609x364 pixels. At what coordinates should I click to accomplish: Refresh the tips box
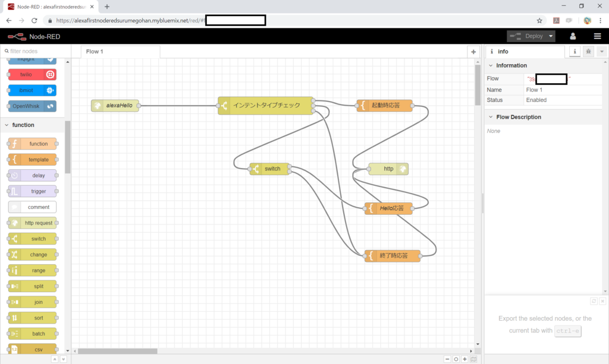pyautogui.click(x=594, y=301)
